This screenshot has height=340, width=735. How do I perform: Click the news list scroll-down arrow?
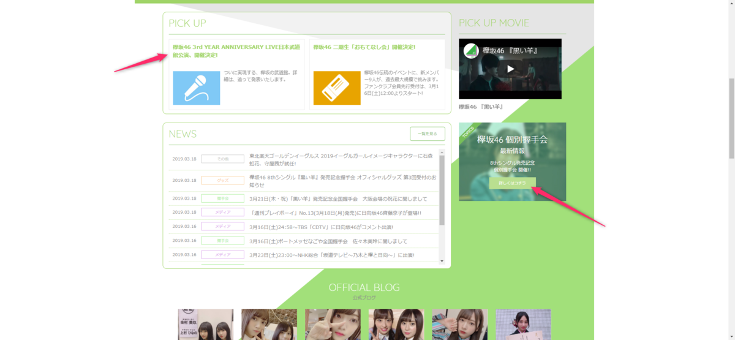coord(442,261)
